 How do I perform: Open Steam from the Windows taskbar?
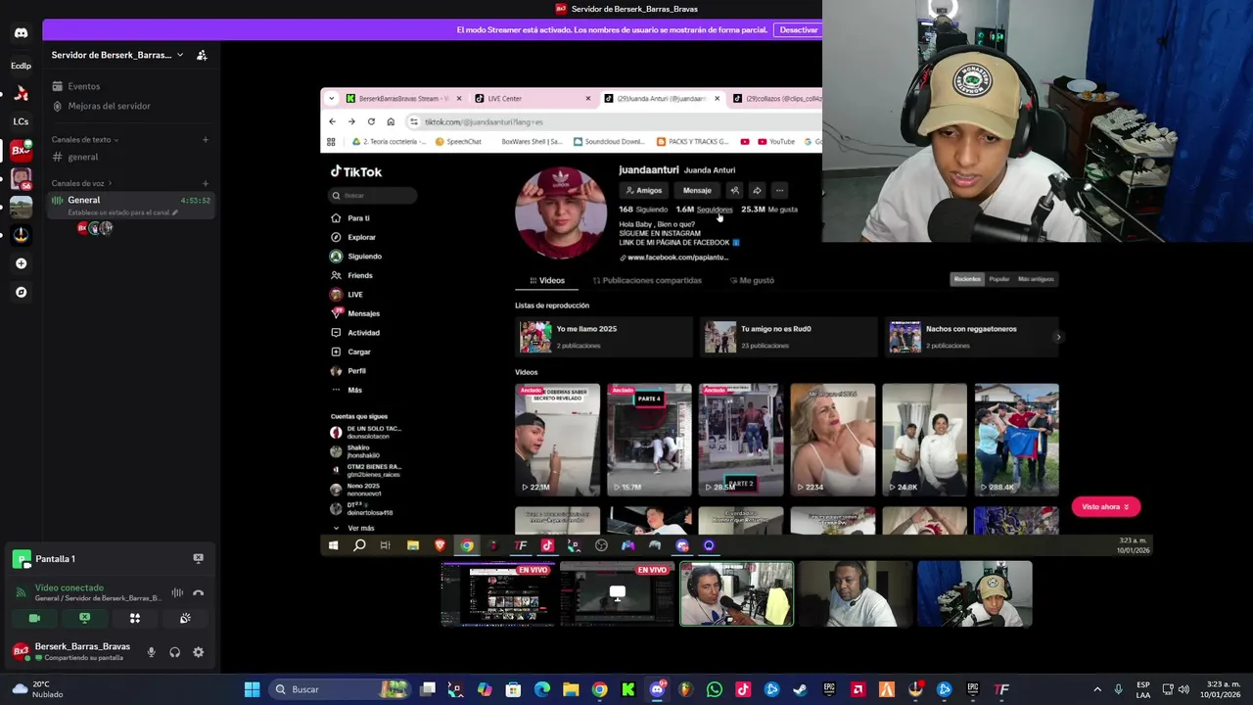point(800,689)
